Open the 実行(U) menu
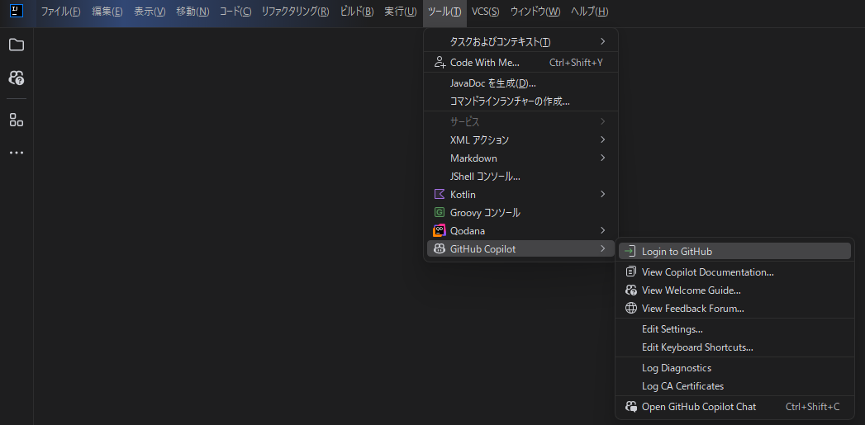This screenshot has height=425, width=865. (401, 12)
